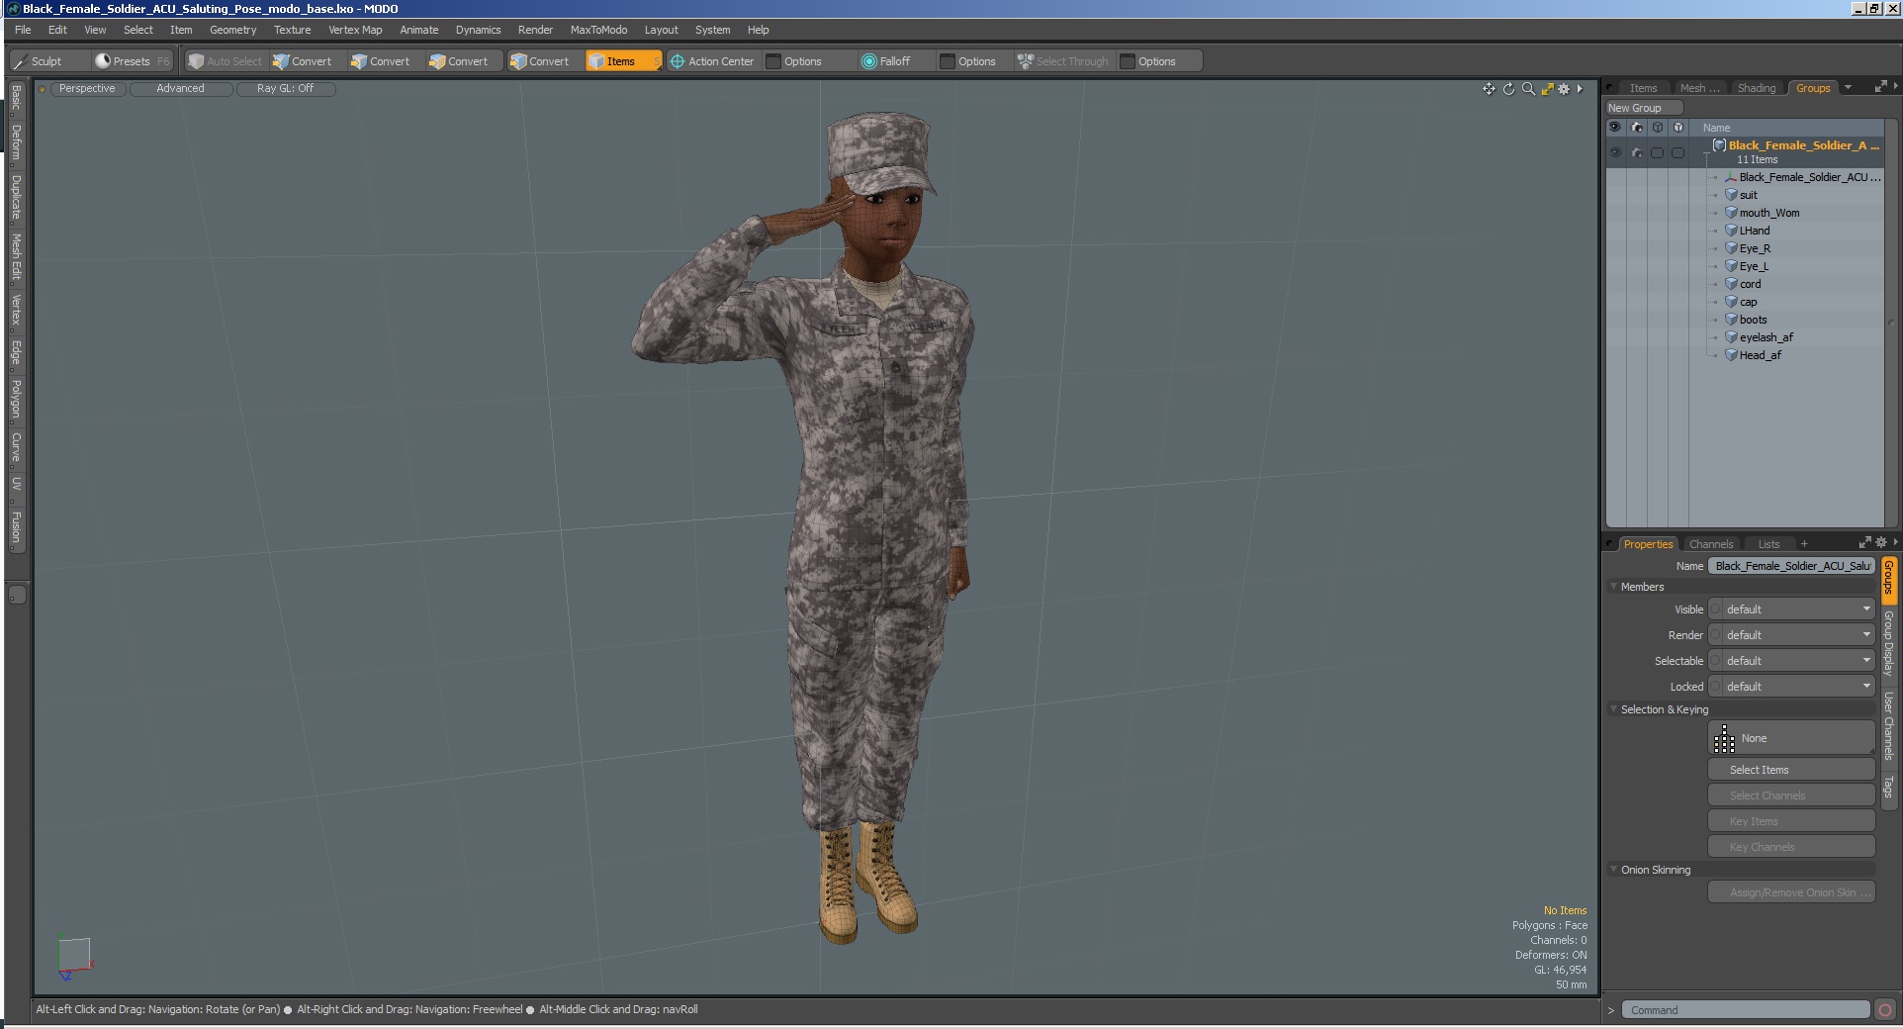Select the mouth_Wom item in the tree

1769,213
